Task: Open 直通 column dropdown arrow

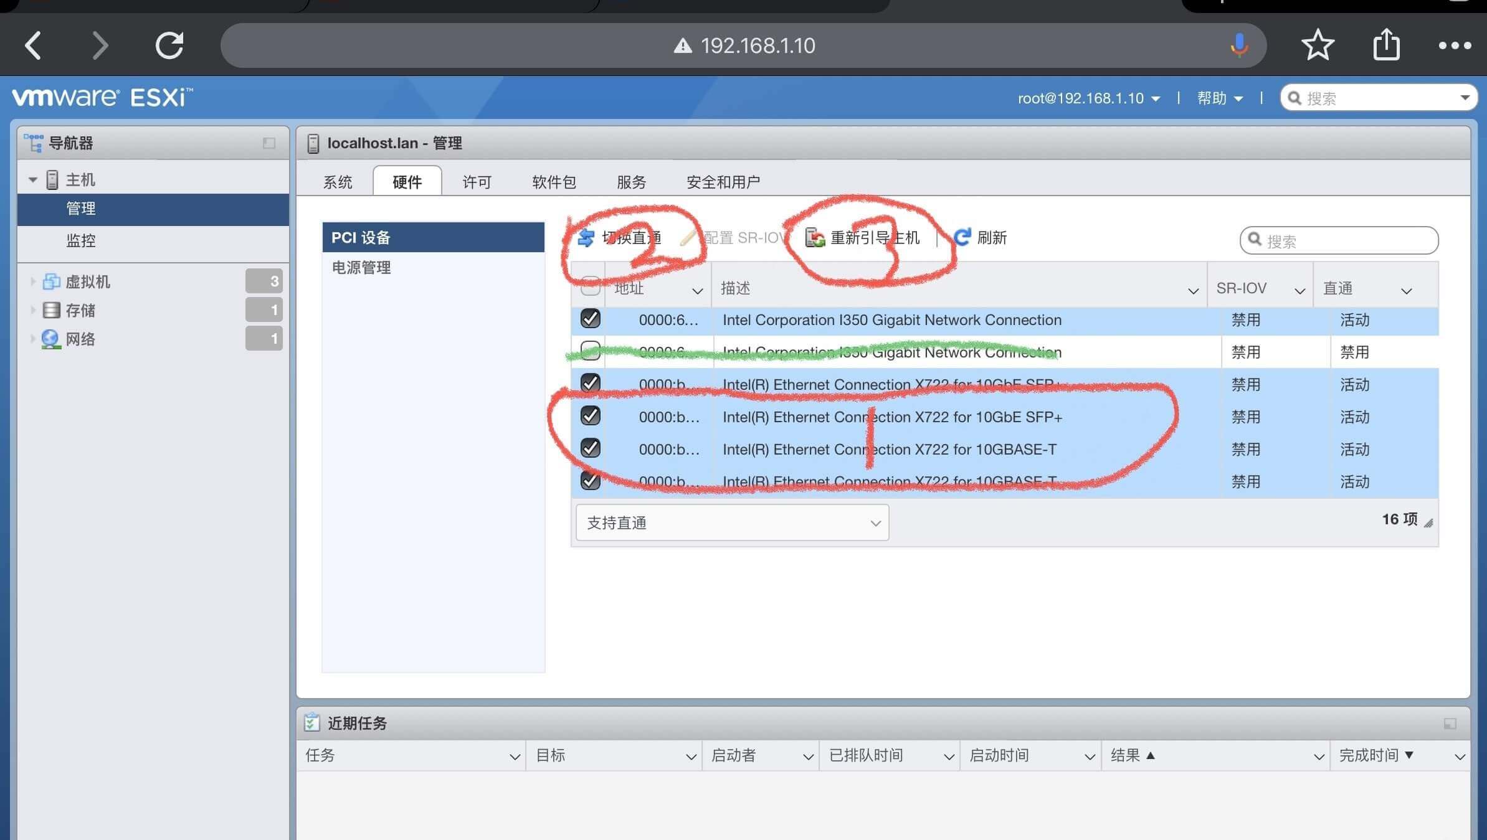Action: pos(1406,291)
